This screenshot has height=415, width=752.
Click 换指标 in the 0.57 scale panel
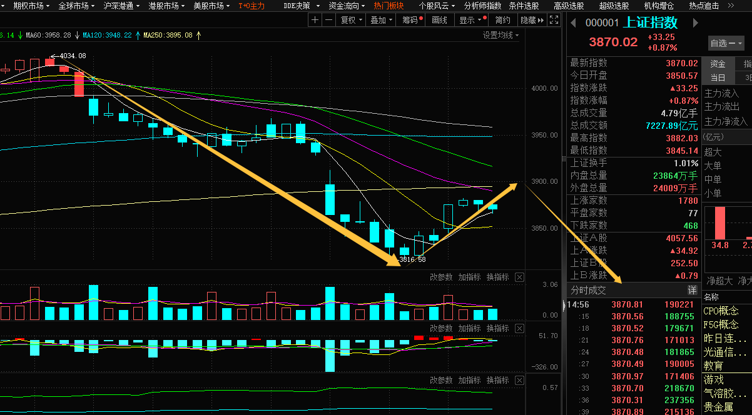click(498, 380)
